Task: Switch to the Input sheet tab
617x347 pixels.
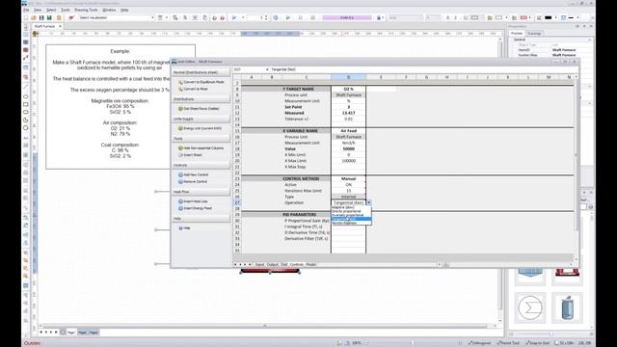Action: pos(259,264)
